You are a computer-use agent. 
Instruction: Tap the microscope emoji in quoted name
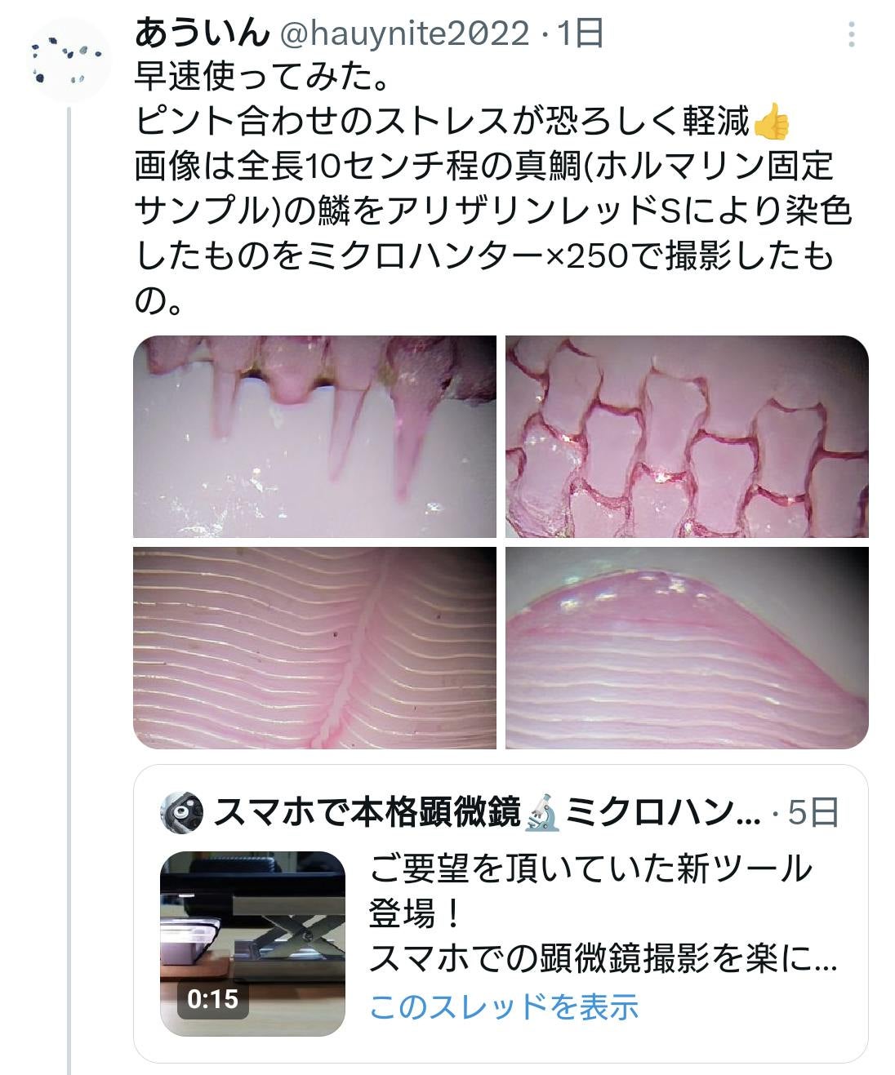coord(542,813)
